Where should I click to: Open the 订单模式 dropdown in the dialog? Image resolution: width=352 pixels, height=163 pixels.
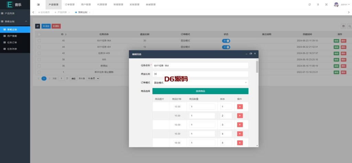pyautogui.click(x=200, y=82)
